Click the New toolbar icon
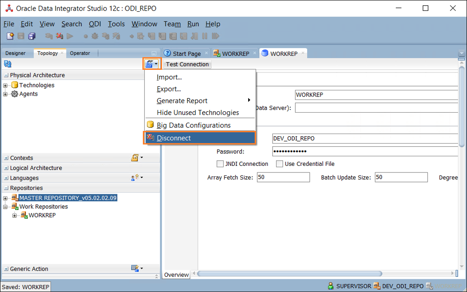 10,36
